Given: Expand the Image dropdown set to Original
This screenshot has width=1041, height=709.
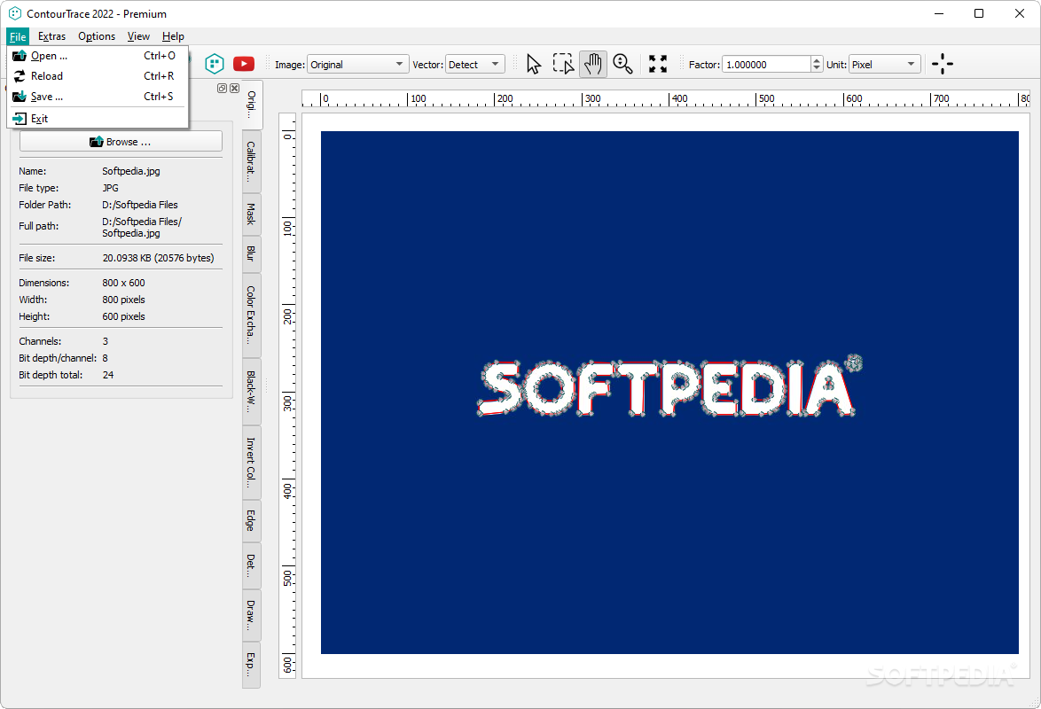Looking at the screenshot, I should tap(358, 65).
